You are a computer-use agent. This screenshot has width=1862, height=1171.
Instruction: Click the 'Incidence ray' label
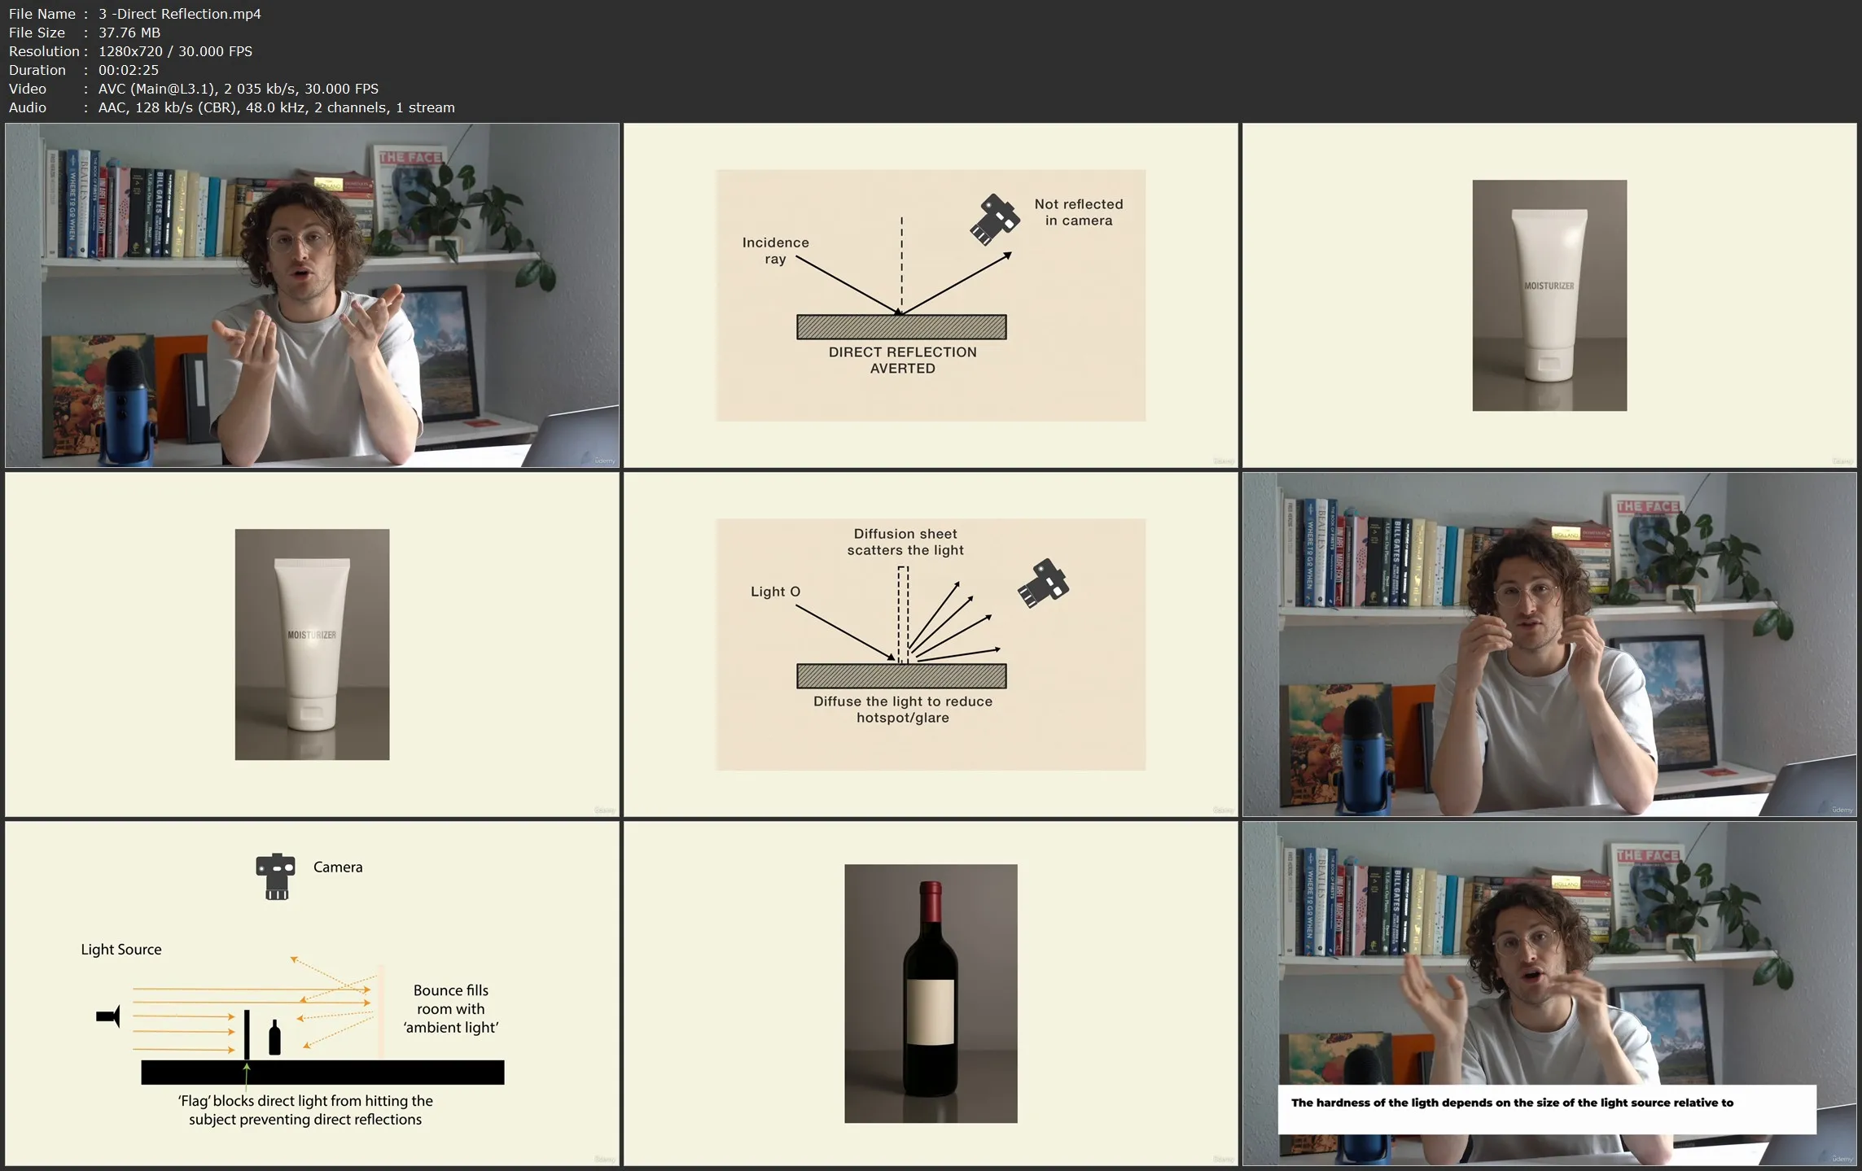(775, 251)
